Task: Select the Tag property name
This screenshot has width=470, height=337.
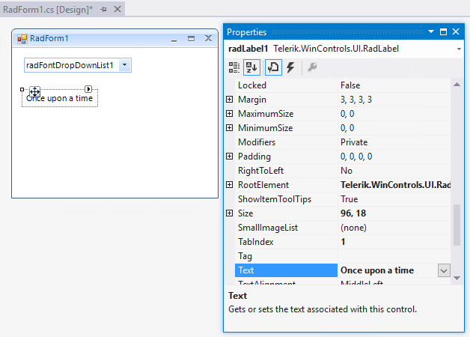Action: pyautogui.click(x=245, y=256)
